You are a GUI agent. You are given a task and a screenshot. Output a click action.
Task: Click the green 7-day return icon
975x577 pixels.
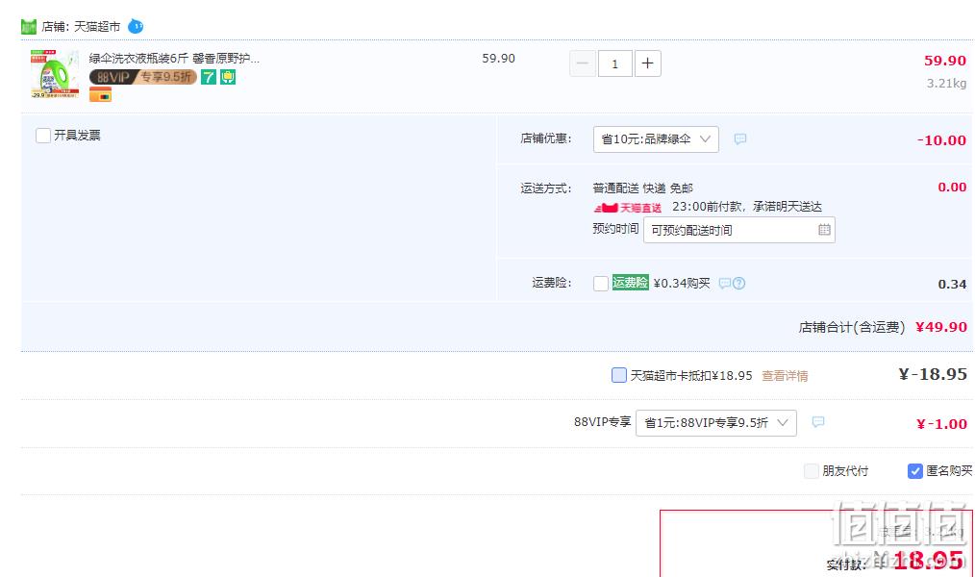coord(209,77)
